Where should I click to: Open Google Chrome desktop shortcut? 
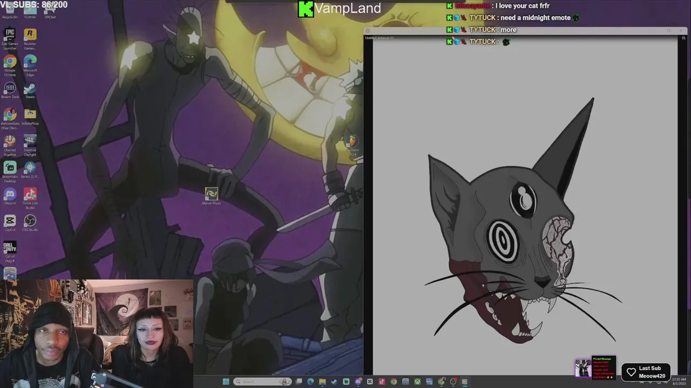tap(10, 65)
